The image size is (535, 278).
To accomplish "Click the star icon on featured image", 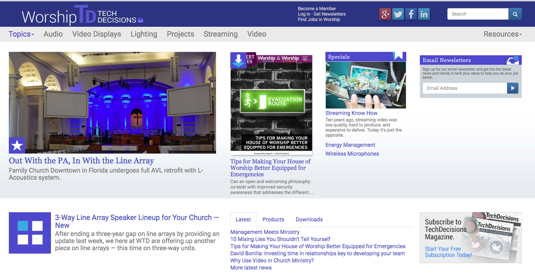I will (17, 145).
